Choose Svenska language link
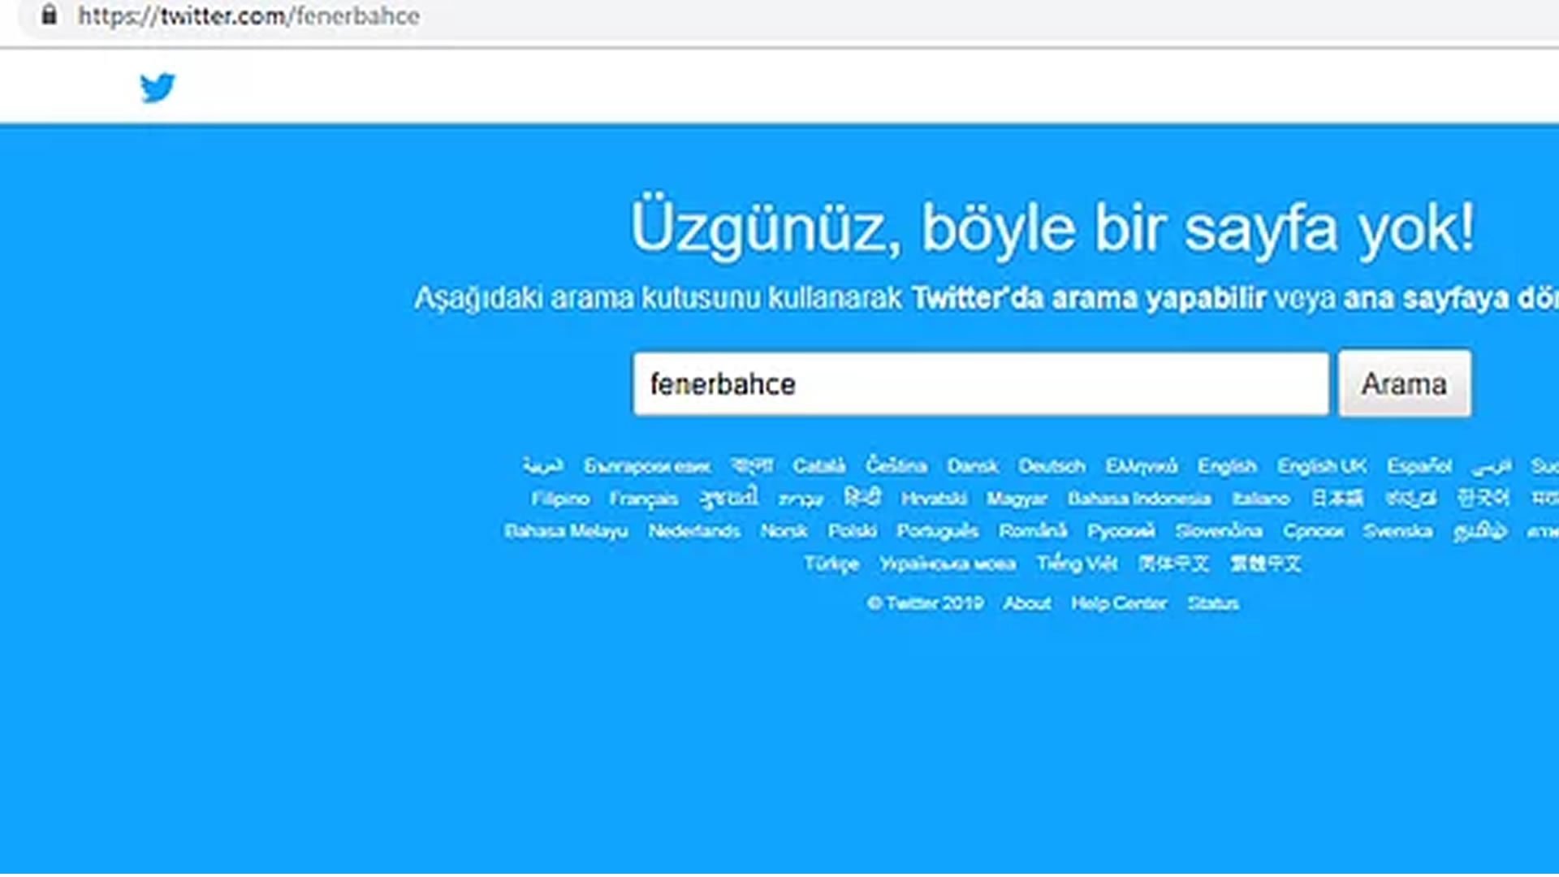Screen dimensions: 1559x877 1397,531
